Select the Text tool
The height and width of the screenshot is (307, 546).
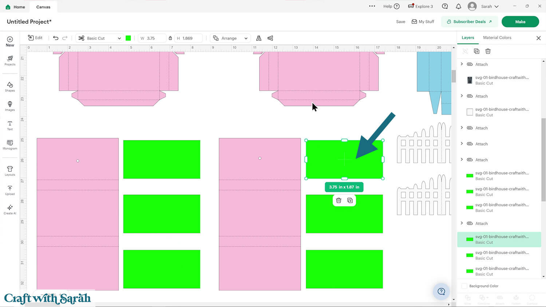point(10,125)
